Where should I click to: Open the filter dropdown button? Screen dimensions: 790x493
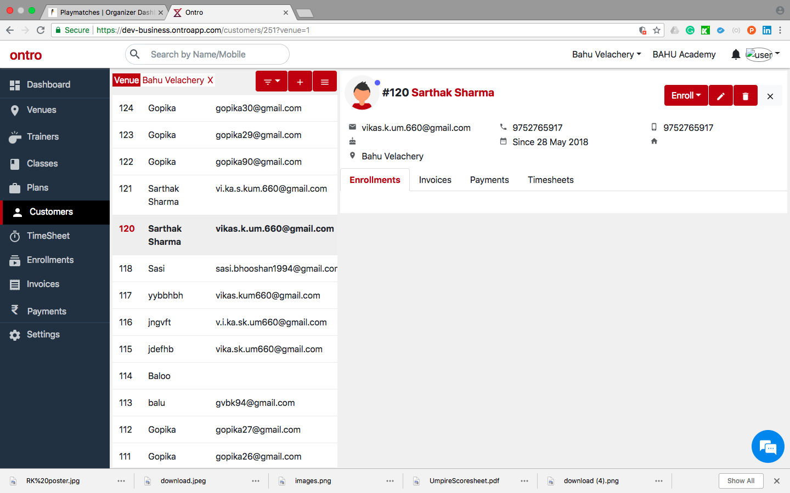(272, 82)
